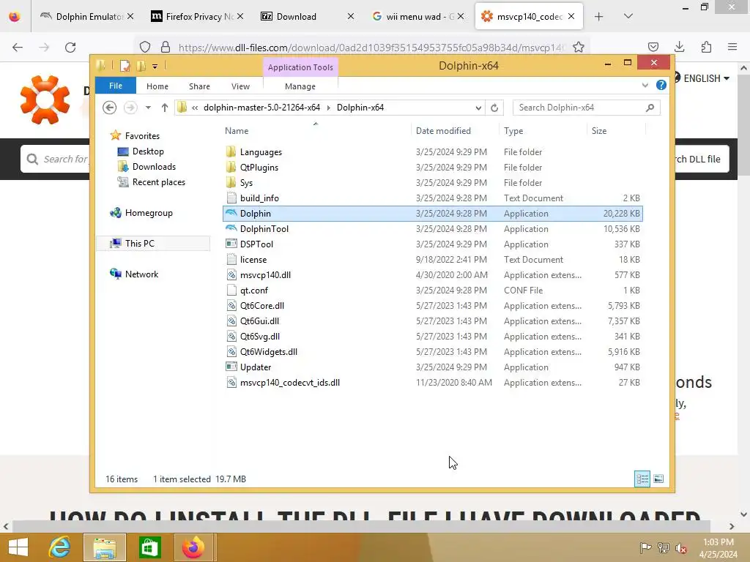Sort files by Size column header
Viewport: 750px width, 562px height.
599,130
